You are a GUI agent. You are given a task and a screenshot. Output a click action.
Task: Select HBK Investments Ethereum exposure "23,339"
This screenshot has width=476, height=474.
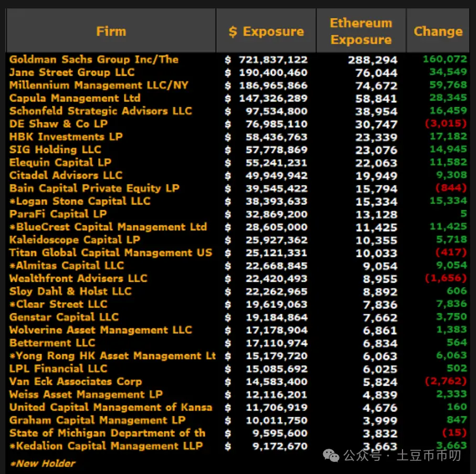coord(376,137)
